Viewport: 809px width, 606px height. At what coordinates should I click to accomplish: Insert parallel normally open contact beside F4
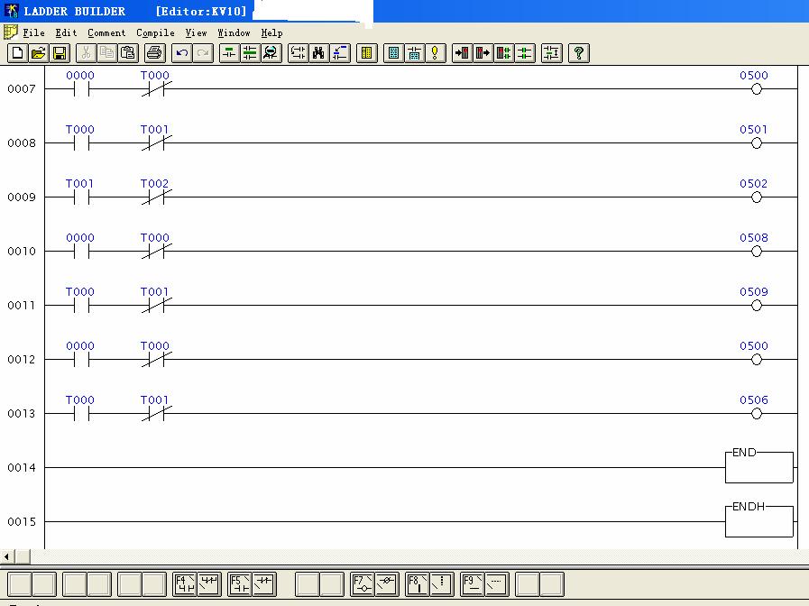tap(209, 583)
